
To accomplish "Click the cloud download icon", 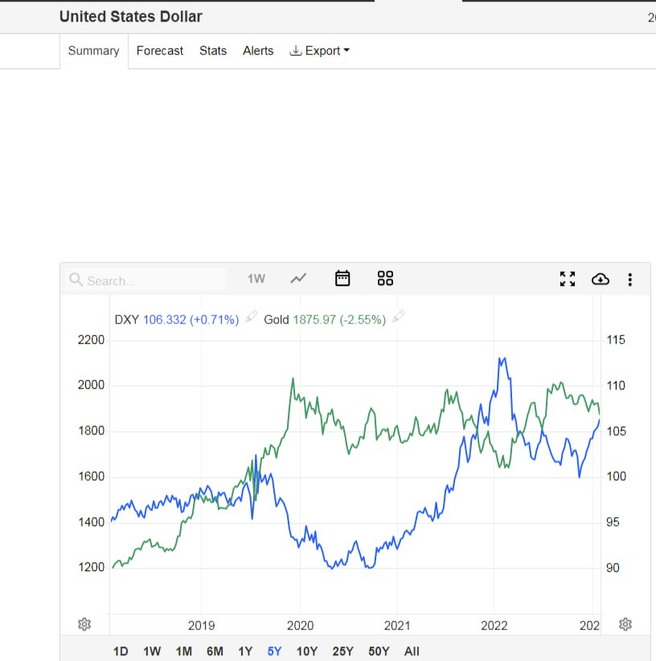I will point(601,279).
